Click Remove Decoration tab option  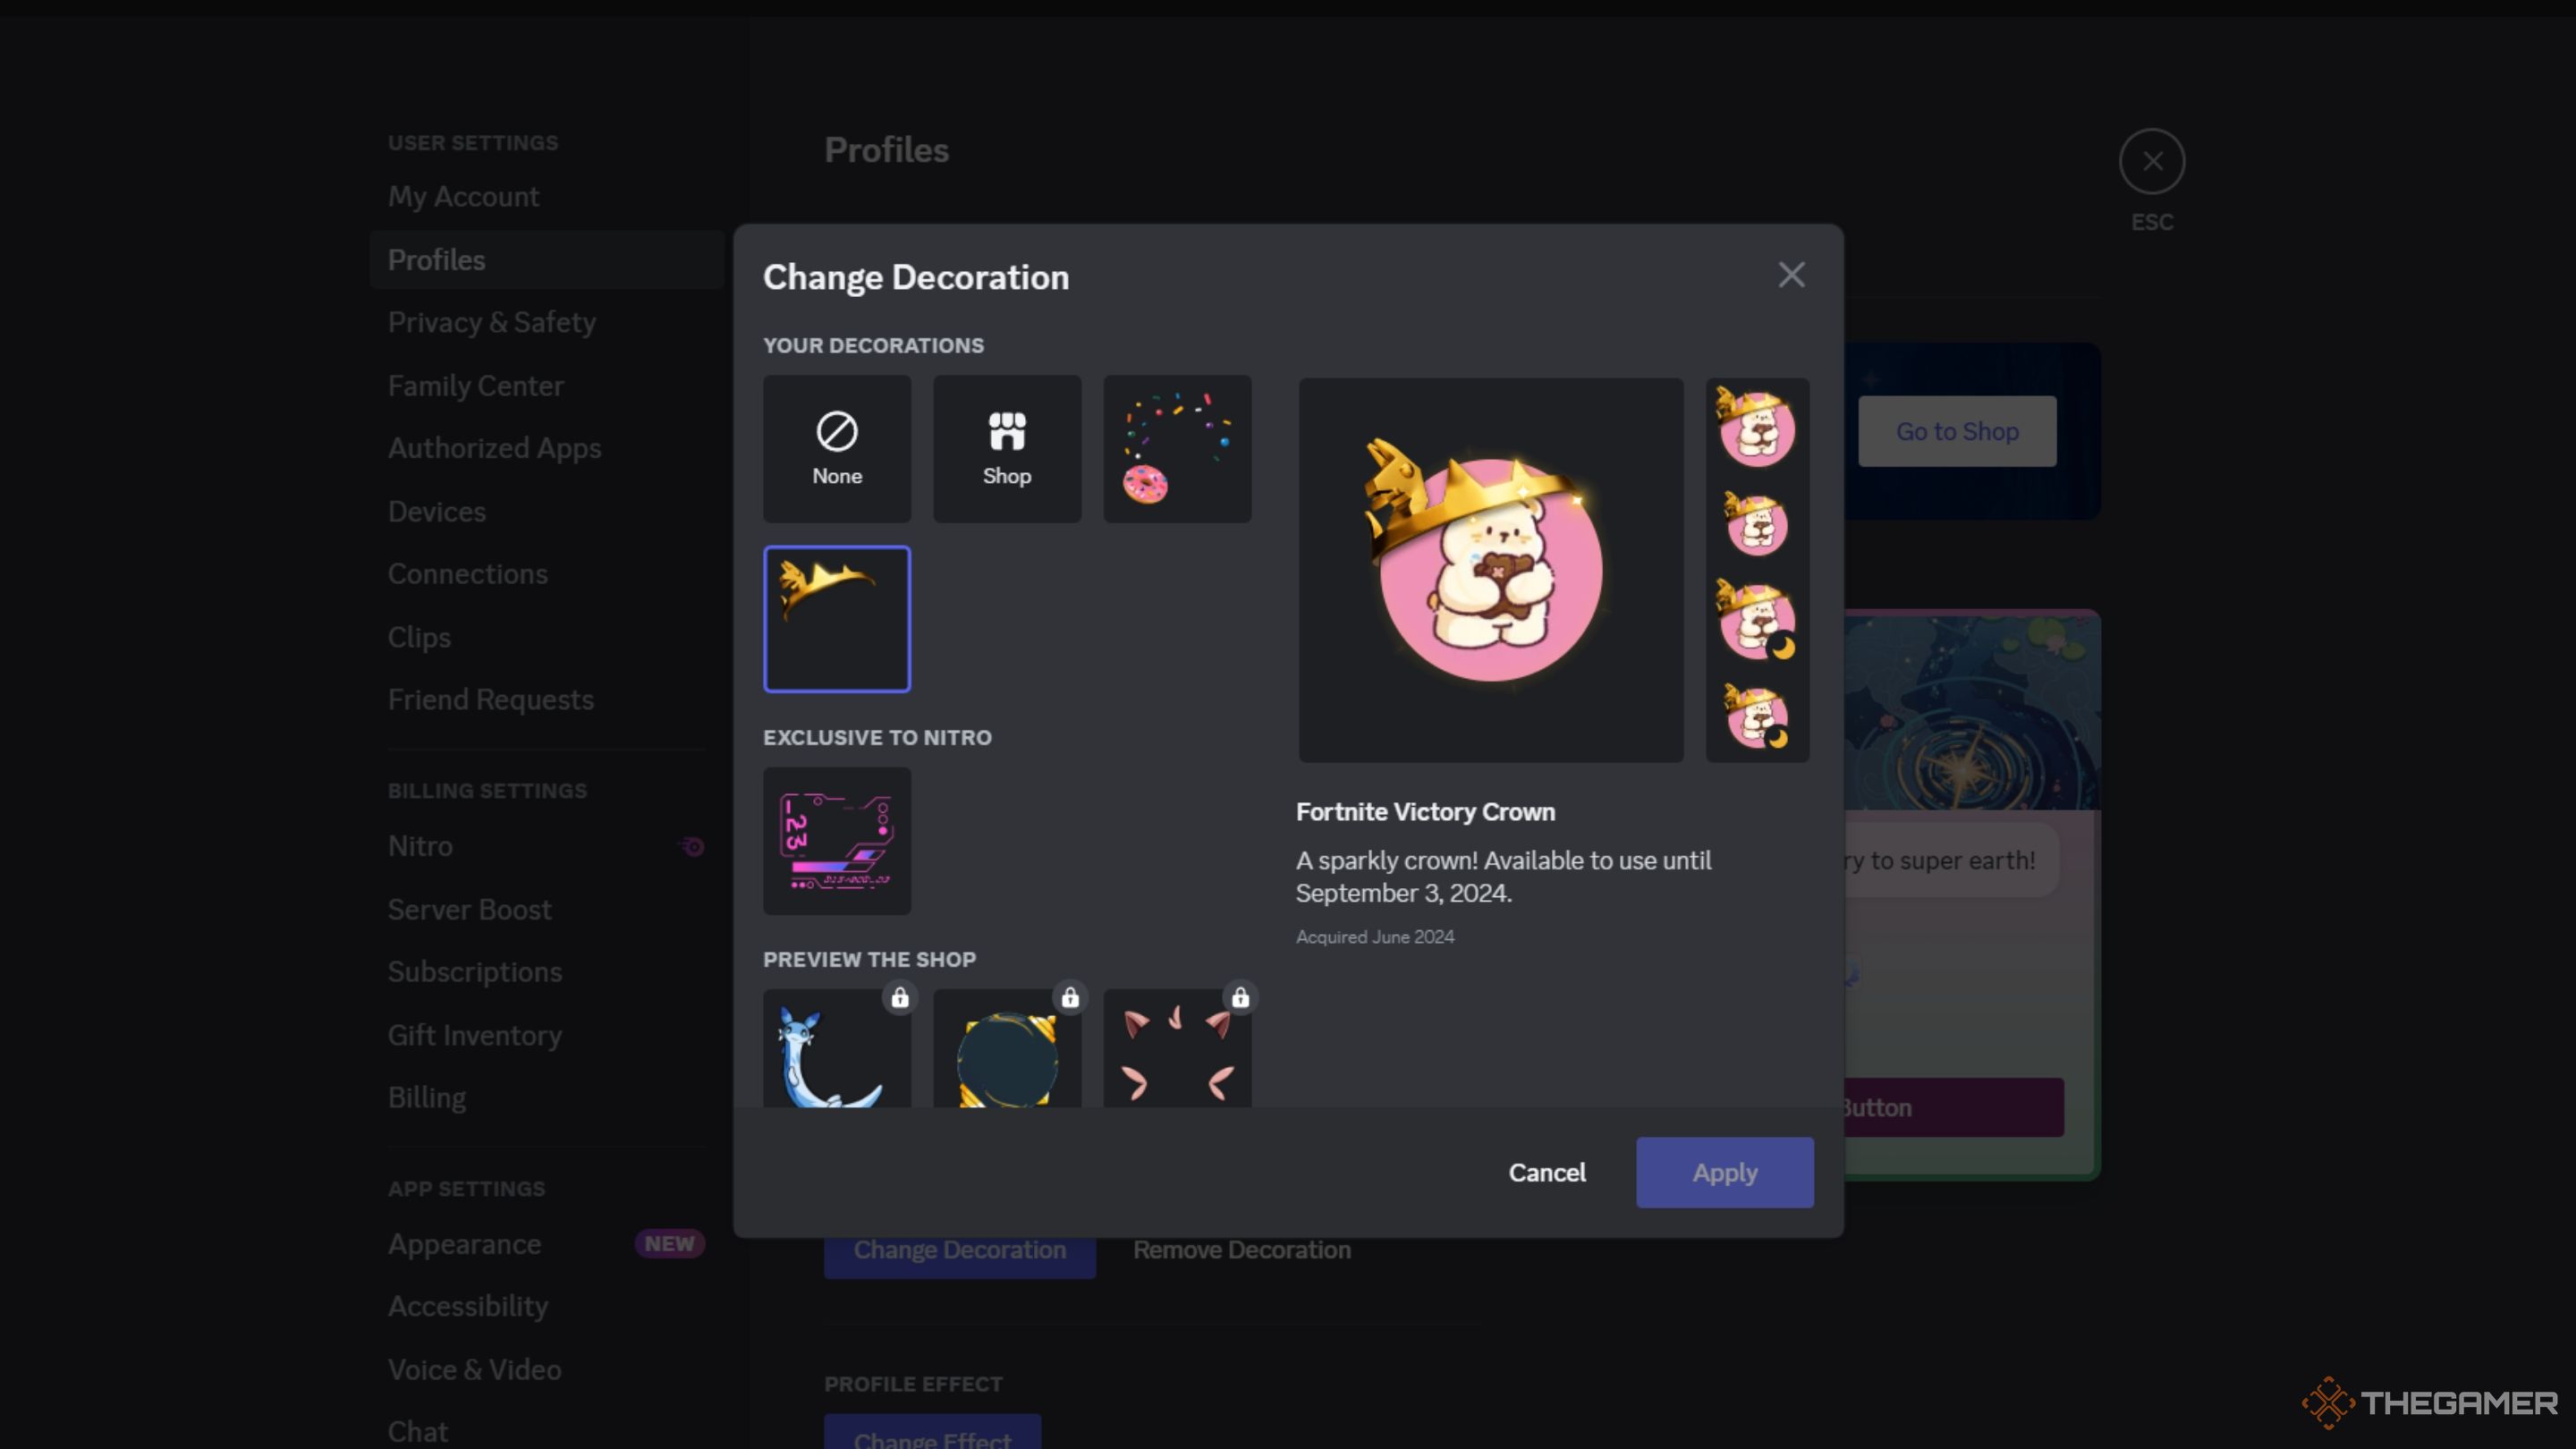(x=1242, y=1249)
